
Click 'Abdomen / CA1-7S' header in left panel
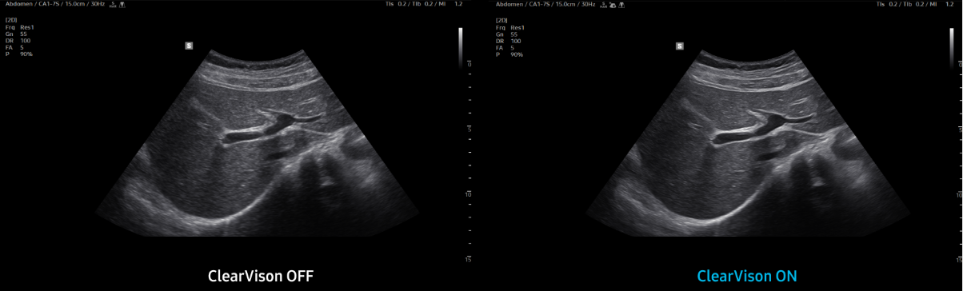click(x=32, y=4)
